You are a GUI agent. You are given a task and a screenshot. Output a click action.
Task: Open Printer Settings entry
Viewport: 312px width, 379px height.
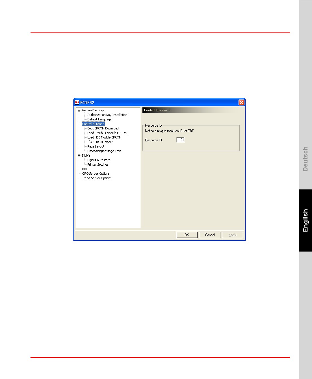(98, 165)
